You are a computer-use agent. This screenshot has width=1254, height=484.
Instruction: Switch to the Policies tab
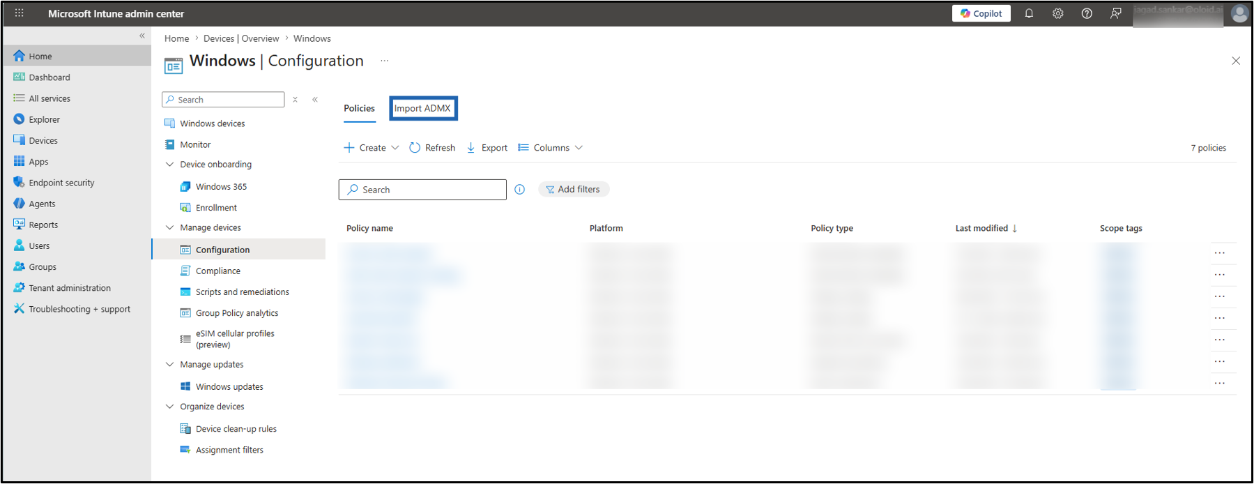tap(359, 108)
